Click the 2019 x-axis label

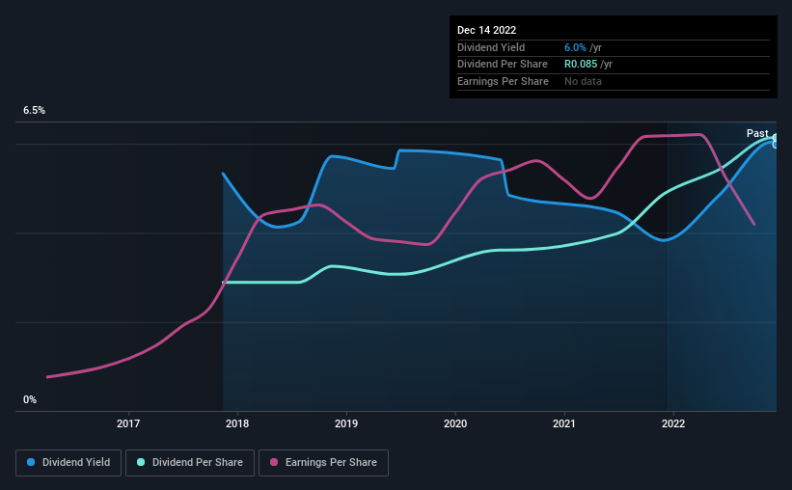tap(346, 423)
